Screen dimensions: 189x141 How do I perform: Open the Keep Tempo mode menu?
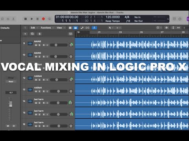click(113, 21)
